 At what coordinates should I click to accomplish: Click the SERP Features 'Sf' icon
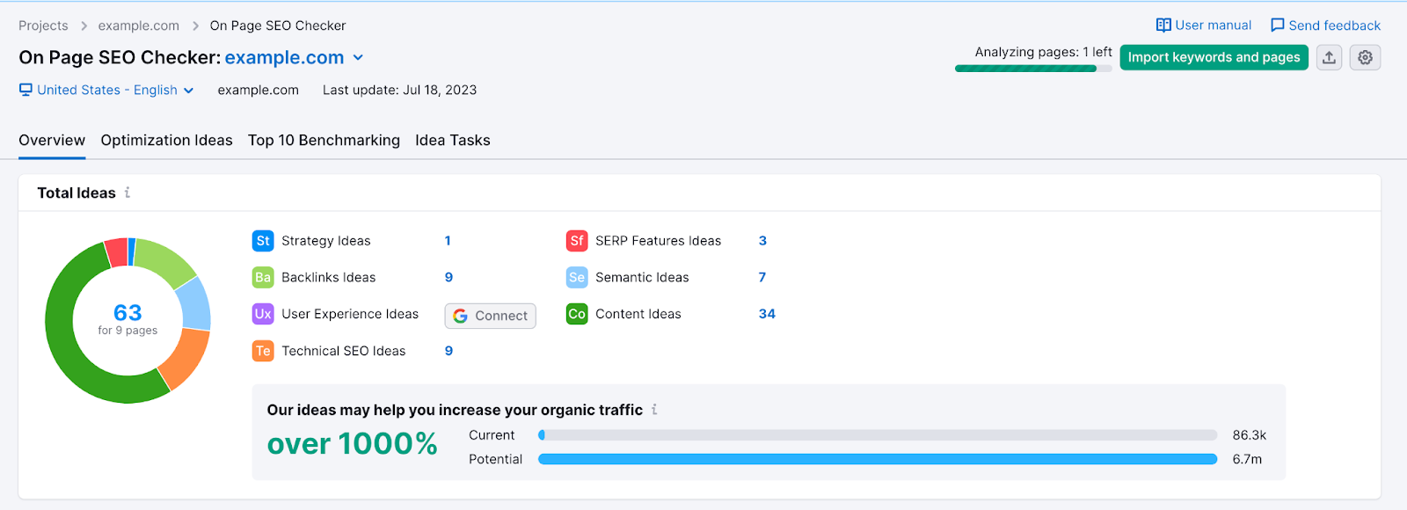577,241
